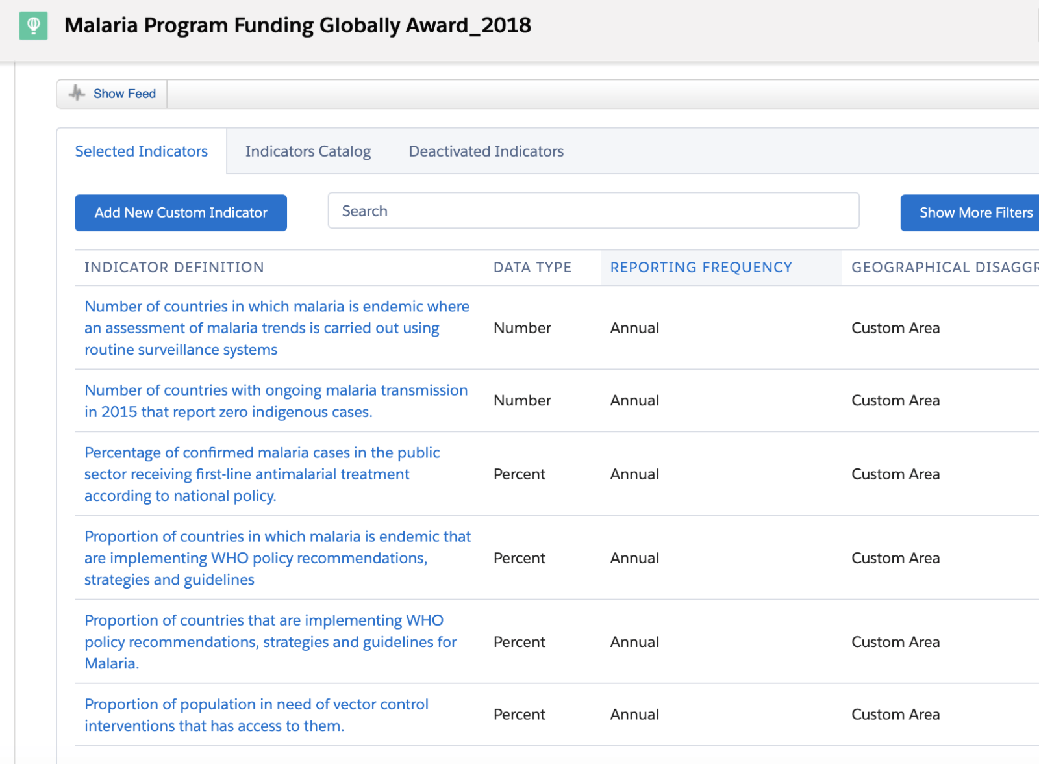Select 'Annual' cell in surveillance systems row
1039x764 pixels.
click(634, 328)
